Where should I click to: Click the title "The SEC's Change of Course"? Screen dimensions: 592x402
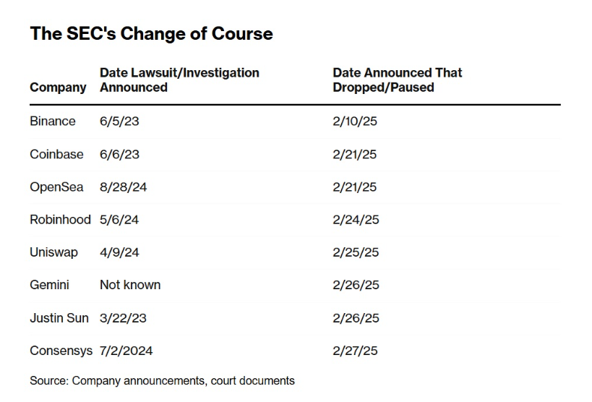coord(151,34)
